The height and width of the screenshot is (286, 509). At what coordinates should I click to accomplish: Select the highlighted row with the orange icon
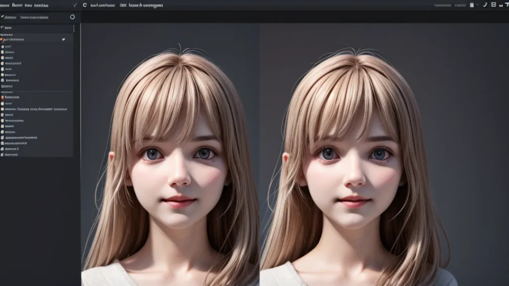point(36,39)
